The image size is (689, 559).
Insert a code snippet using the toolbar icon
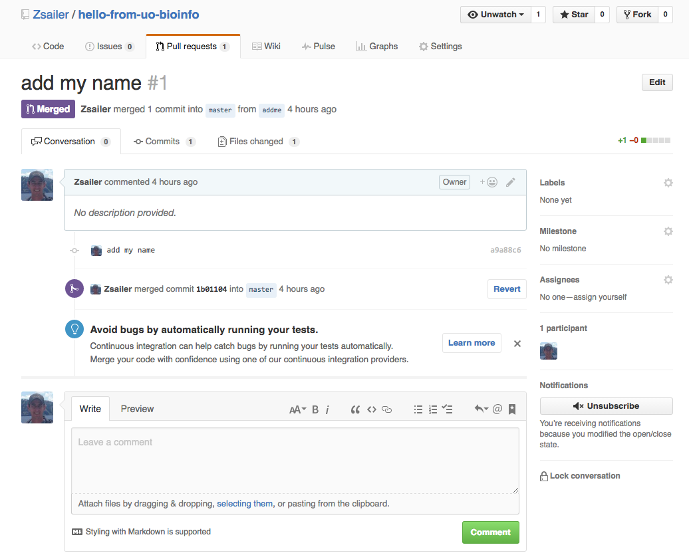point(372,409)
